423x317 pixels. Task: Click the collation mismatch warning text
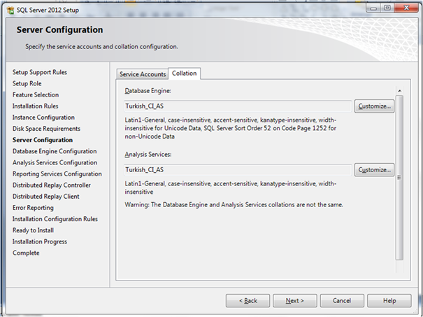[234, 204]
